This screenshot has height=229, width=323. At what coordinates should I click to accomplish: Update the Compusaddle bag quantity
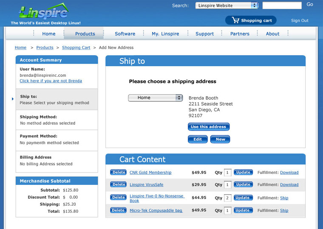click(x=243, y=210)
